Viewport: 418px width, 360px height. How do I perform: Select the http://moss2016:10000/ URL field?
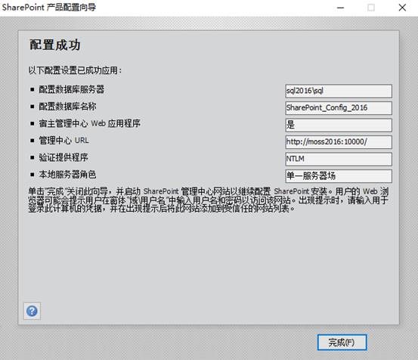click(x=339, y=142)
